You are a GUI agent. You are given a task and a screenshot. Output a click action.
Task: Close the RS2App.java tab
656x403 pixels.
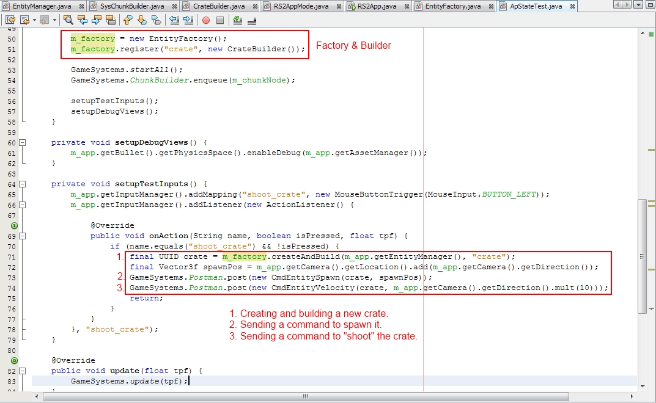[x=407, y=7]
